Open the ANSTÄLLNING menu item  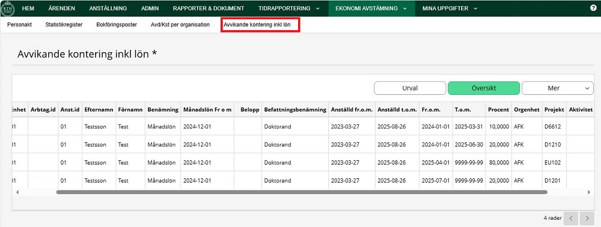click(x=108, y=8)
